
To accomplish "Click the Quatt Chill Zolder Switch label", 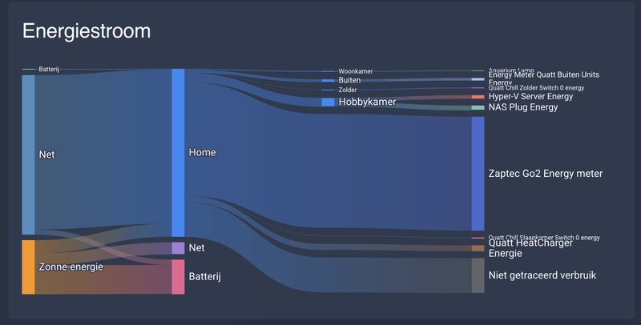I will pos(536,88).
